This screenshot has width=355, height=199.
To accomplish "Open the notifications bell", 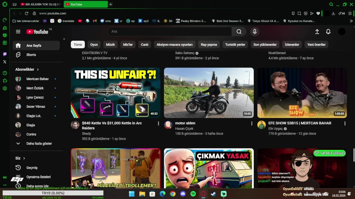I will (328, 32).
